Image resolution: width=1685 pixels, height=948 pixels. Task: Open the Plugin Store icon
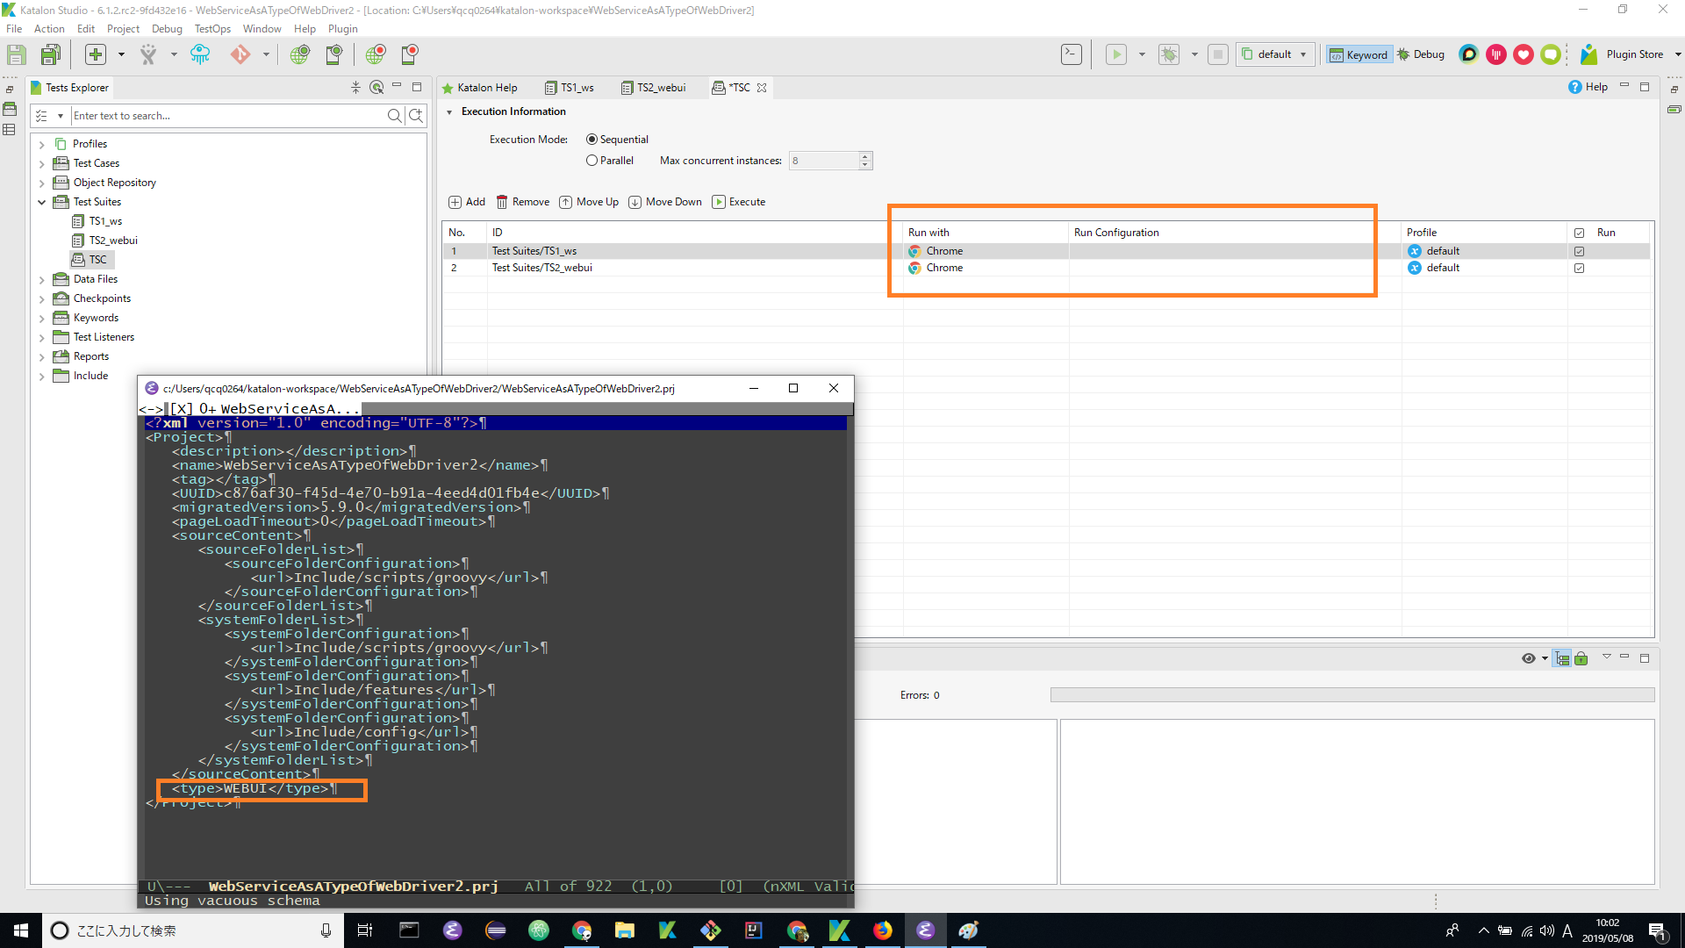pos(1588,54)
